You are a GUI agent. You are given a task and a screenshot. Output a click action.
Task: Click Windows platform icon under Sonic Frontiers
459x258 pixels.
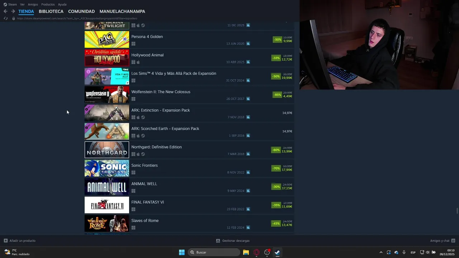[133, 172]
